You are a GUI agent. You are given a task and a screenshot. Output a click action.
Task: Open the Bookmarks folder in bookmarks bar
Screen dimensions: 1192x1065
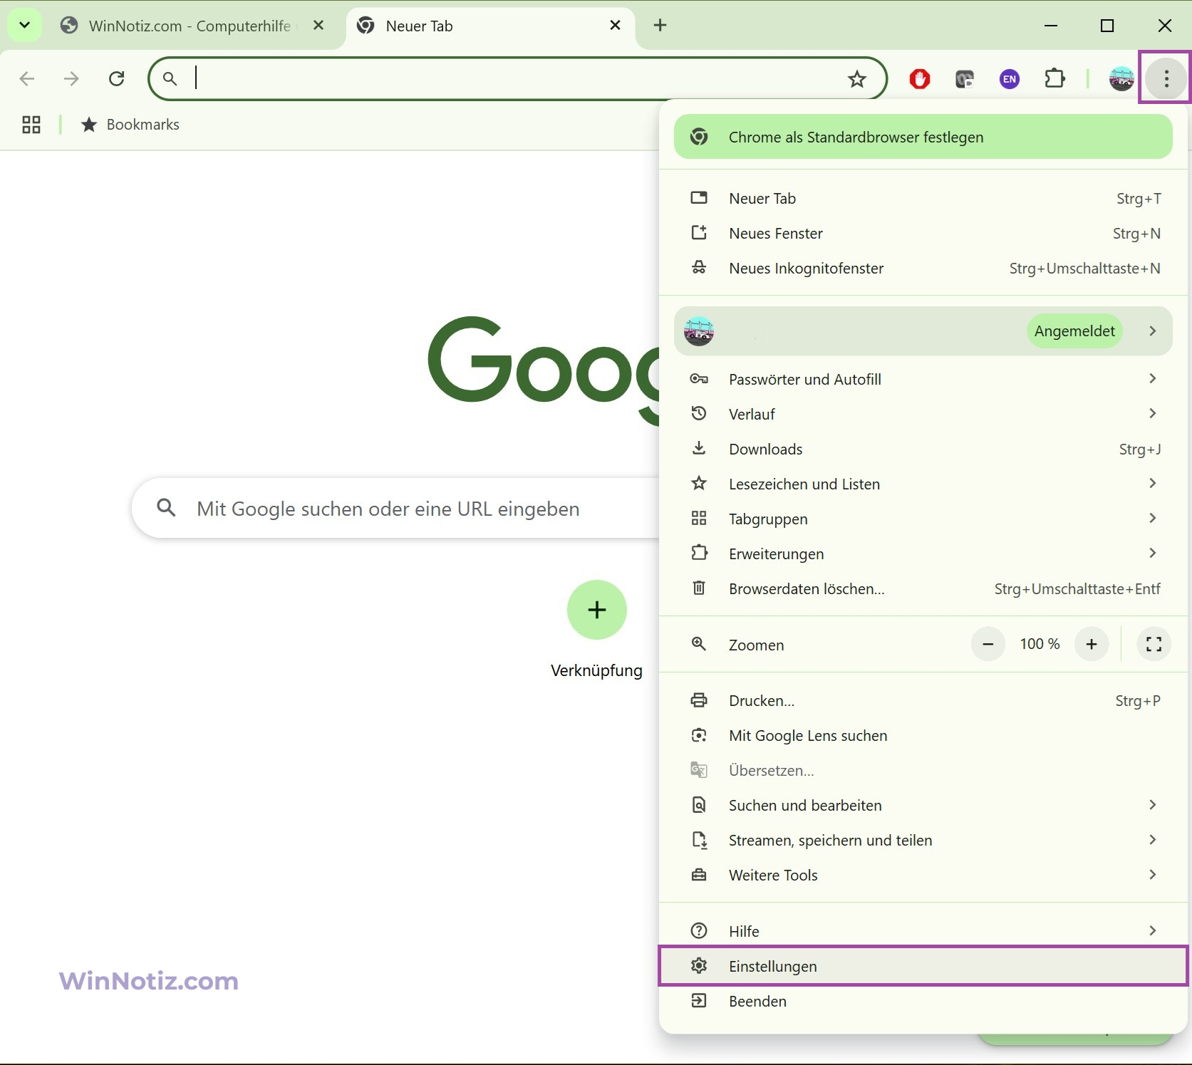[130, 125]
